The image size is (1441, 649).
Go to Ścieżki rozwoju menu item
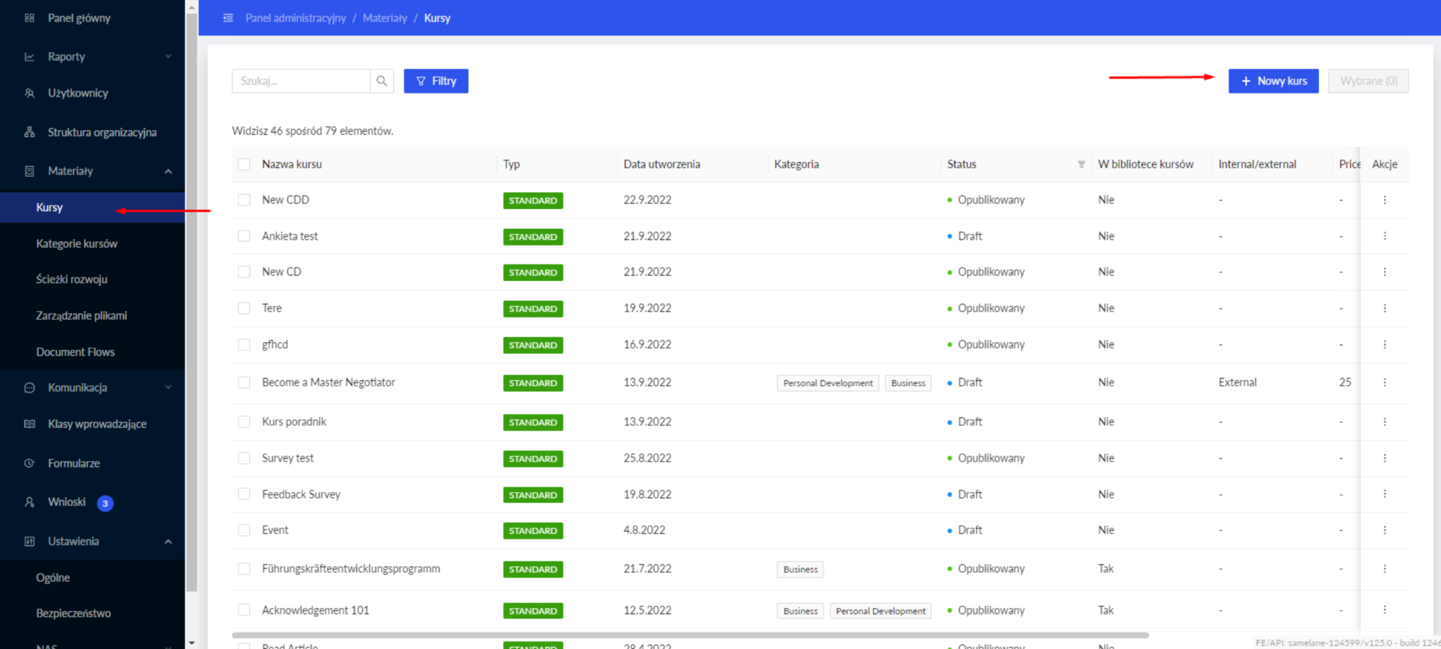tap(71, 279)
